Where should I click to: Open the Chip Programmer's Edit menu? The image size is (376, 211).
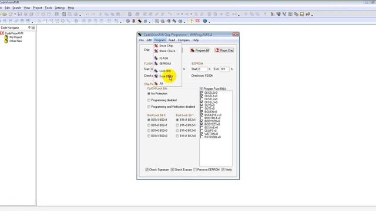pos(149,40)
